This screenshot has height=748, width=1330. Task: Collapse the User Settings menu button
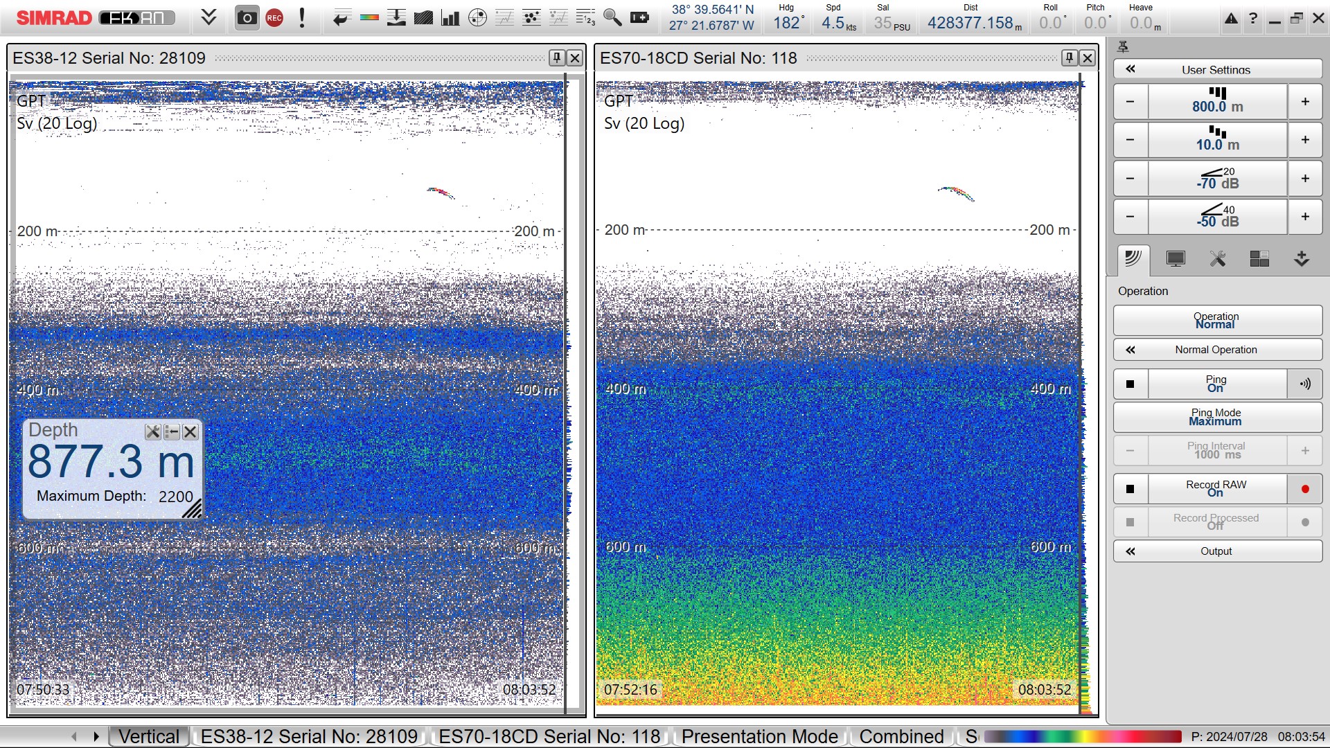1218,69
